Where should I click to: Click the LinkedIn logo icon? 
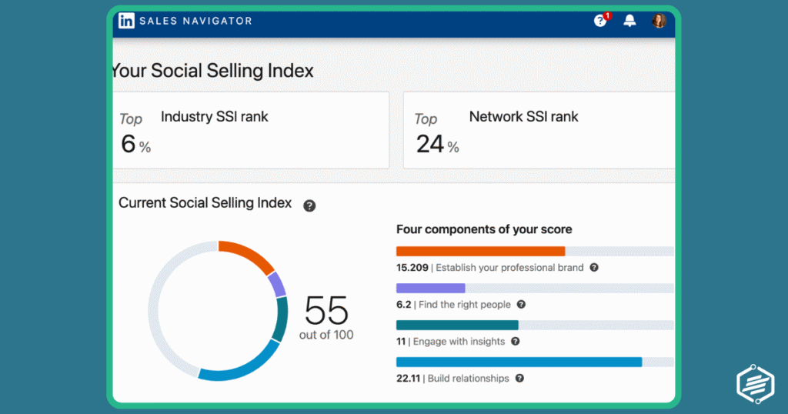(126, 21)
